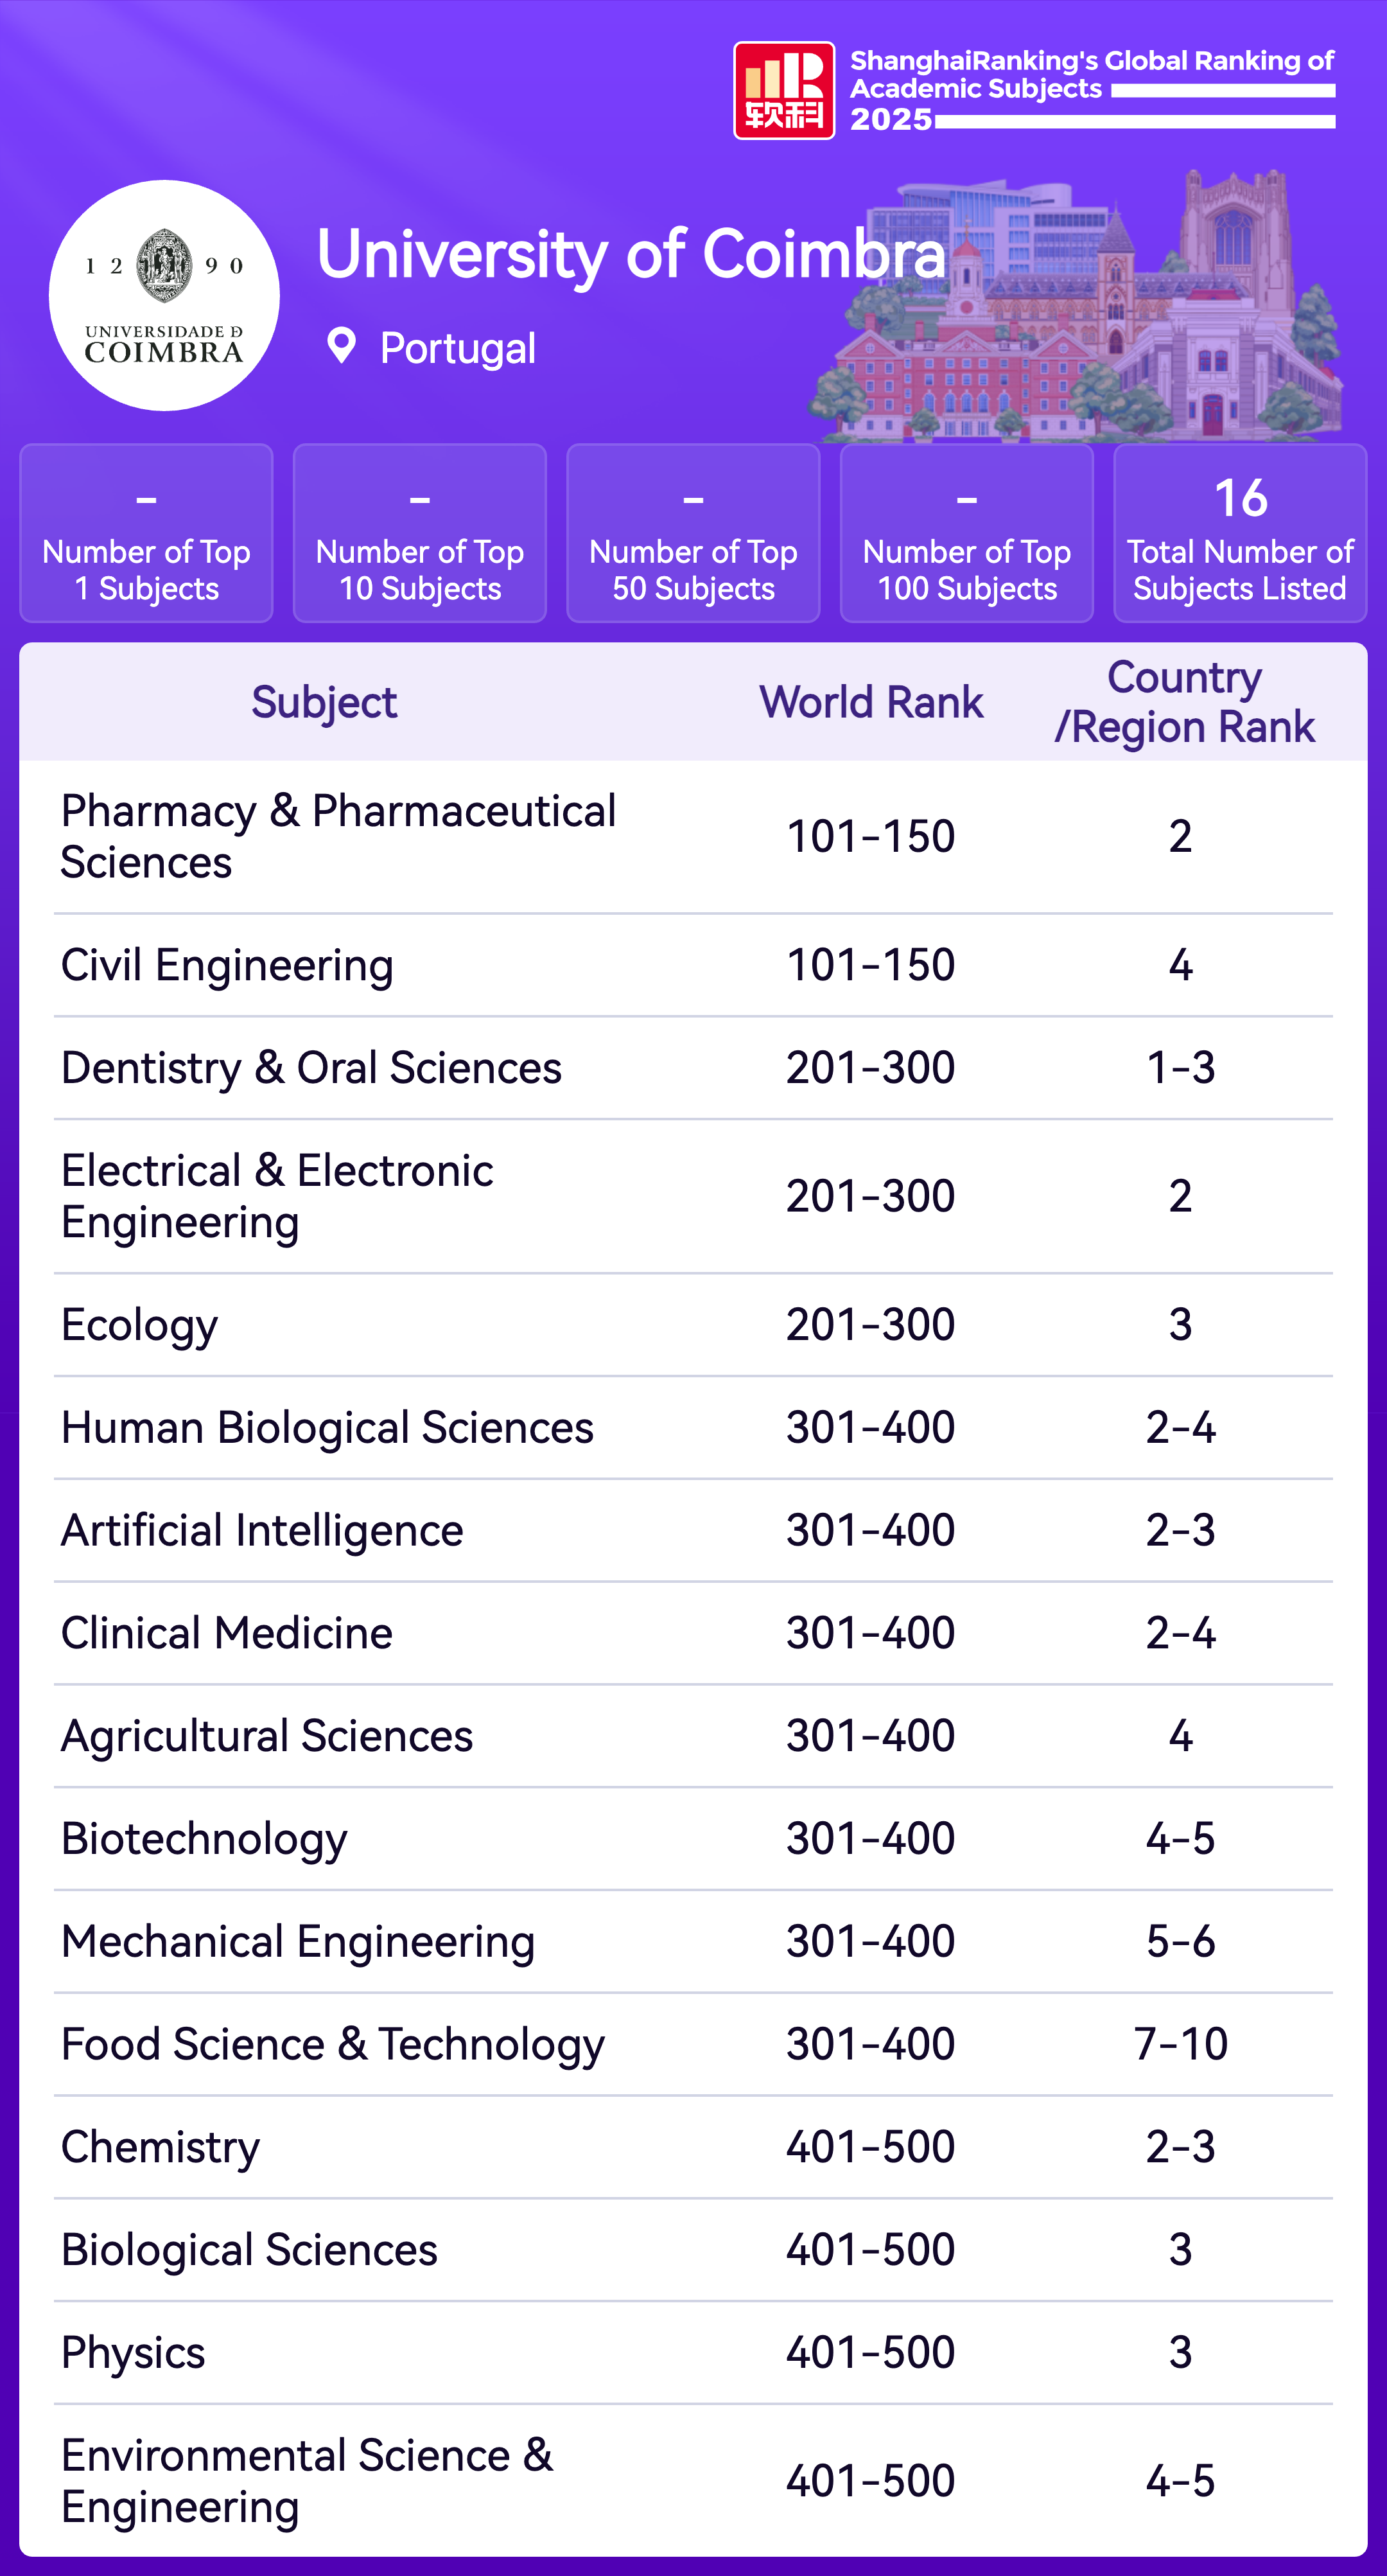Select the Number of Top 50 Subjects card
The image size is (1387, 2576).
pyautogui.click(x=693, y=533)
